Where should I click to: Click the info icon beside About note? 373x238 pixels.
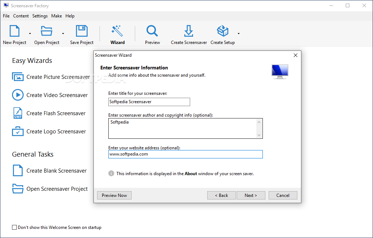111,173
